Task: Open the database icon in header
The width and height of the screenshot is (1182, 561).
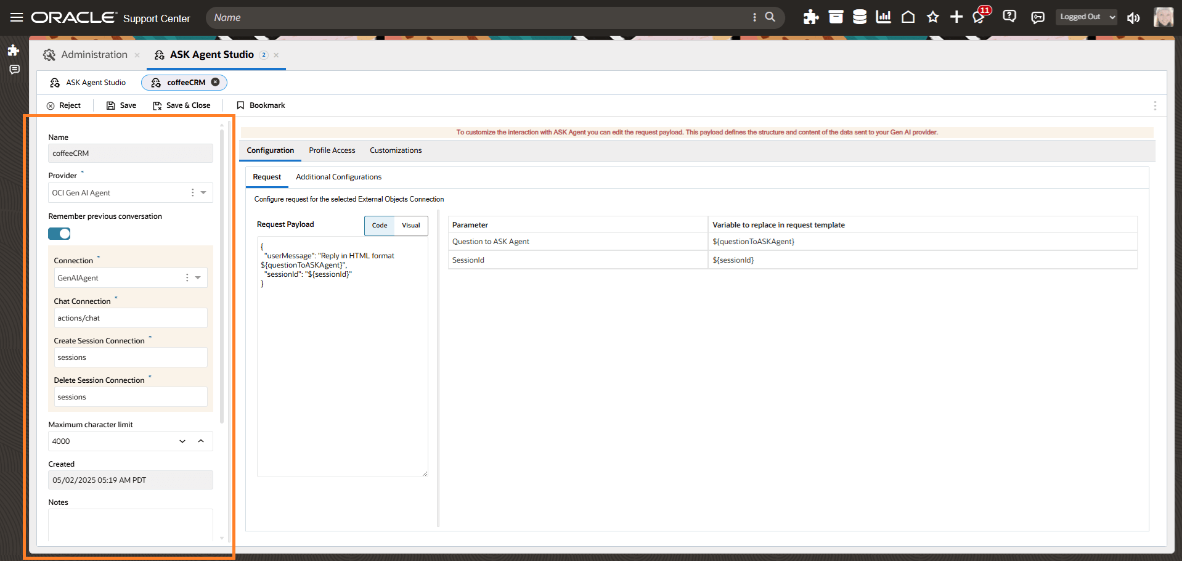Action: pos(860,17)
